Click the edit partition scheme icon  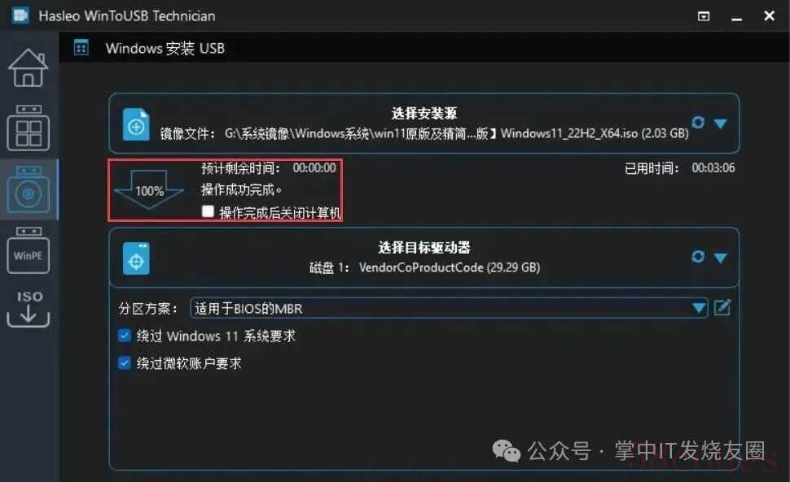(x=722, y=307)
